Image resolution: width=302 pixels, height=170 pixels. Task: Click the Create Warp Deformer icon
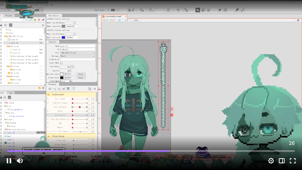(168, 10)
